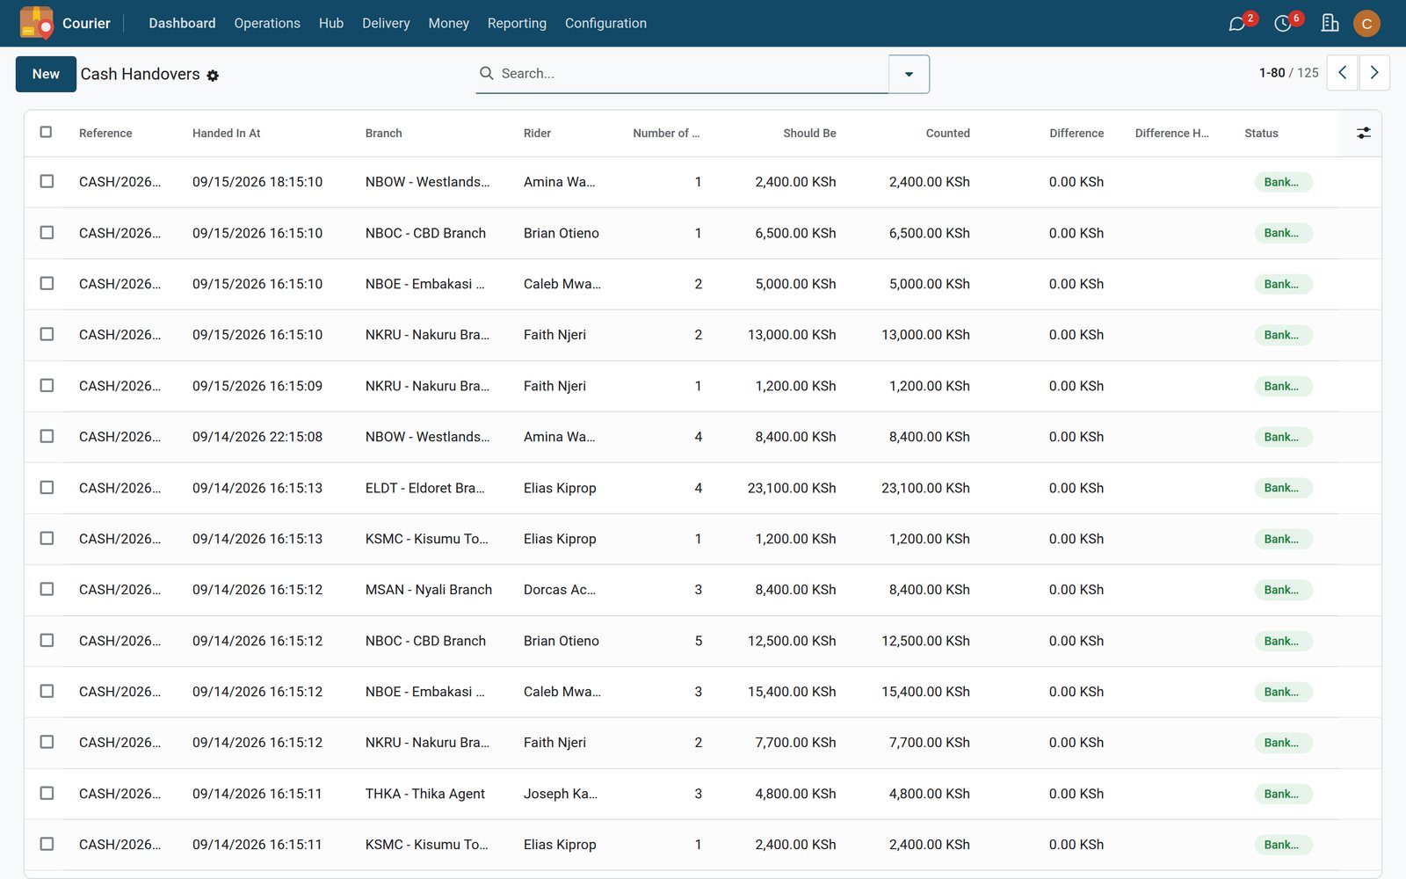Image resolution: width=1406 pixels, height=879 pixels.
Task: Open the Operations menu
Action: 267,23
